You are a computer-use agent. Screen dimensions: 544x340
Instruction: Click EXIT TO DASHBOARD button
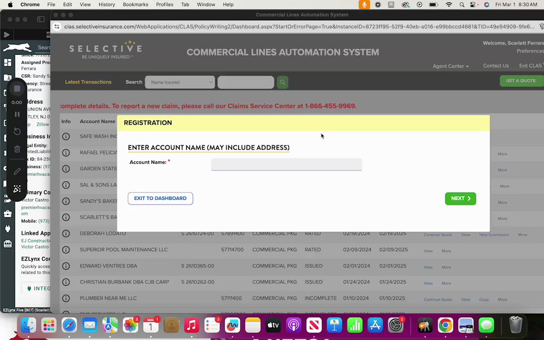point(160,198)
